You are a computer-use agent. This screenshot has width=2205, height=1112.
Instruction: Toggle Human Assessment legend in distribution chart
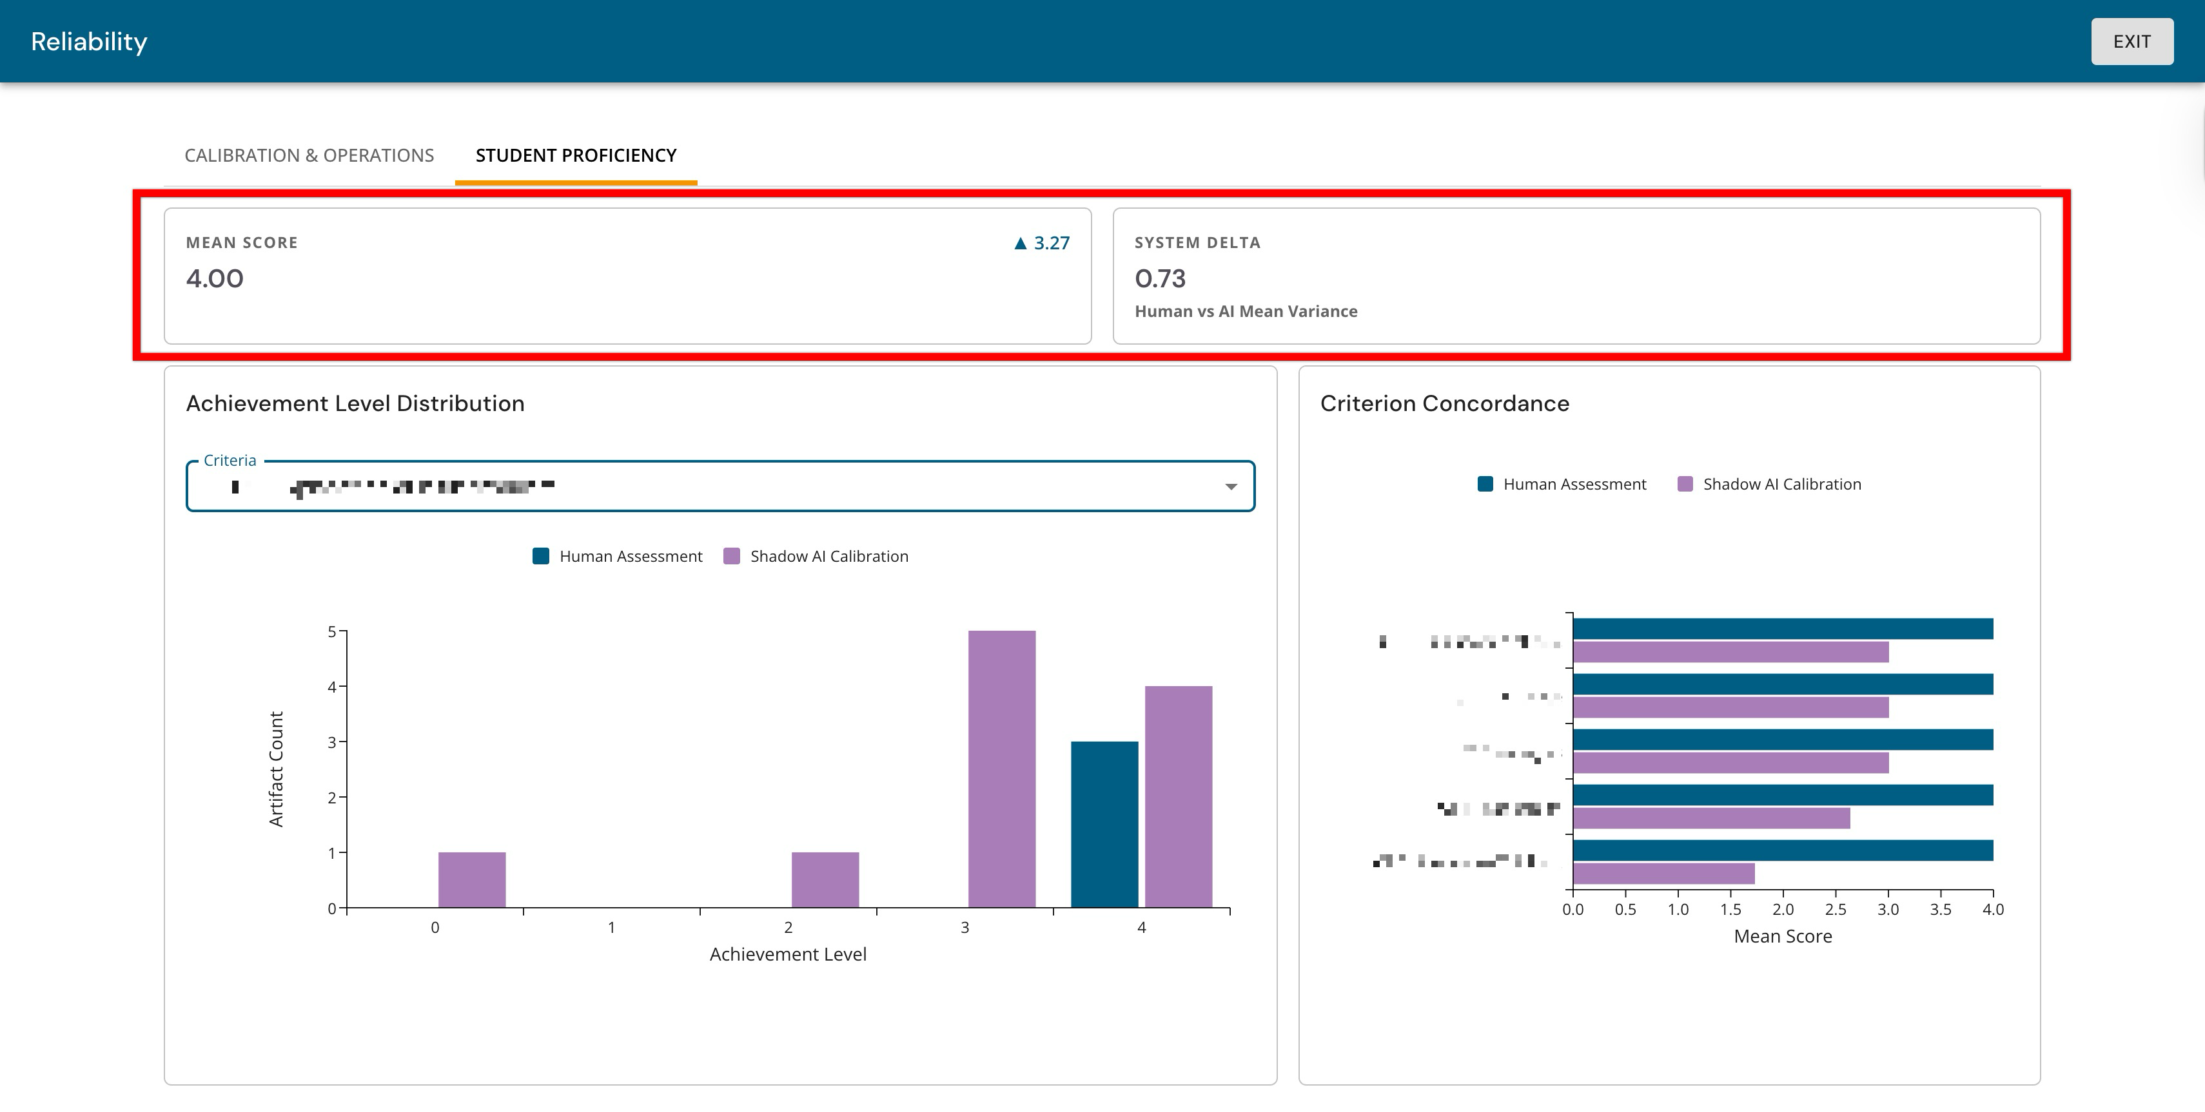click(x=617, y=556)
